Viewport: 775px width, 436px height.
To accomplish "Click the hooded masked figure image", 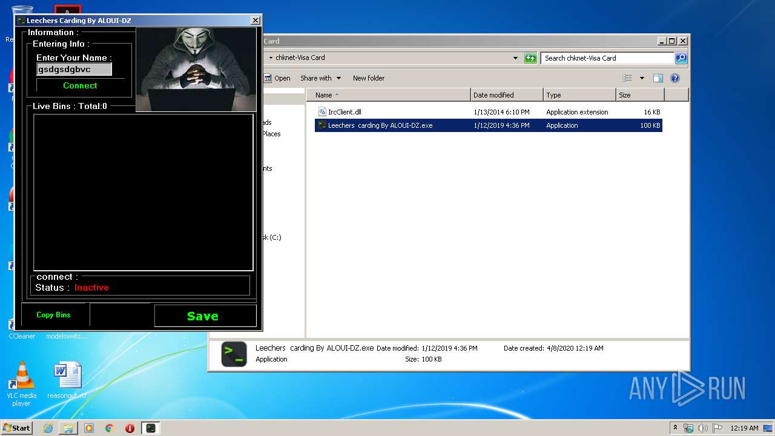I will 196,70.
